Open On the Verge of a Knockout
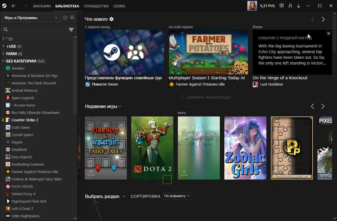Viewport: 337px width, 221px height. point(280,78)
